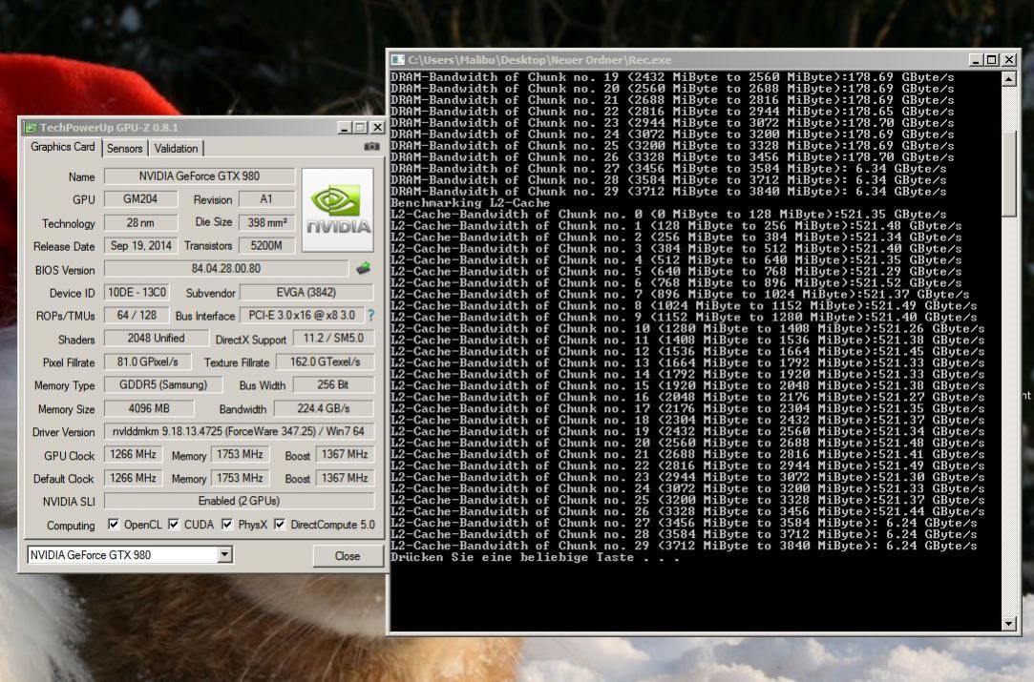The width and height of the screenshot is (1034, 682).
Task: Close the Rec.exe console window
Action: click(x=1009, y=60)
